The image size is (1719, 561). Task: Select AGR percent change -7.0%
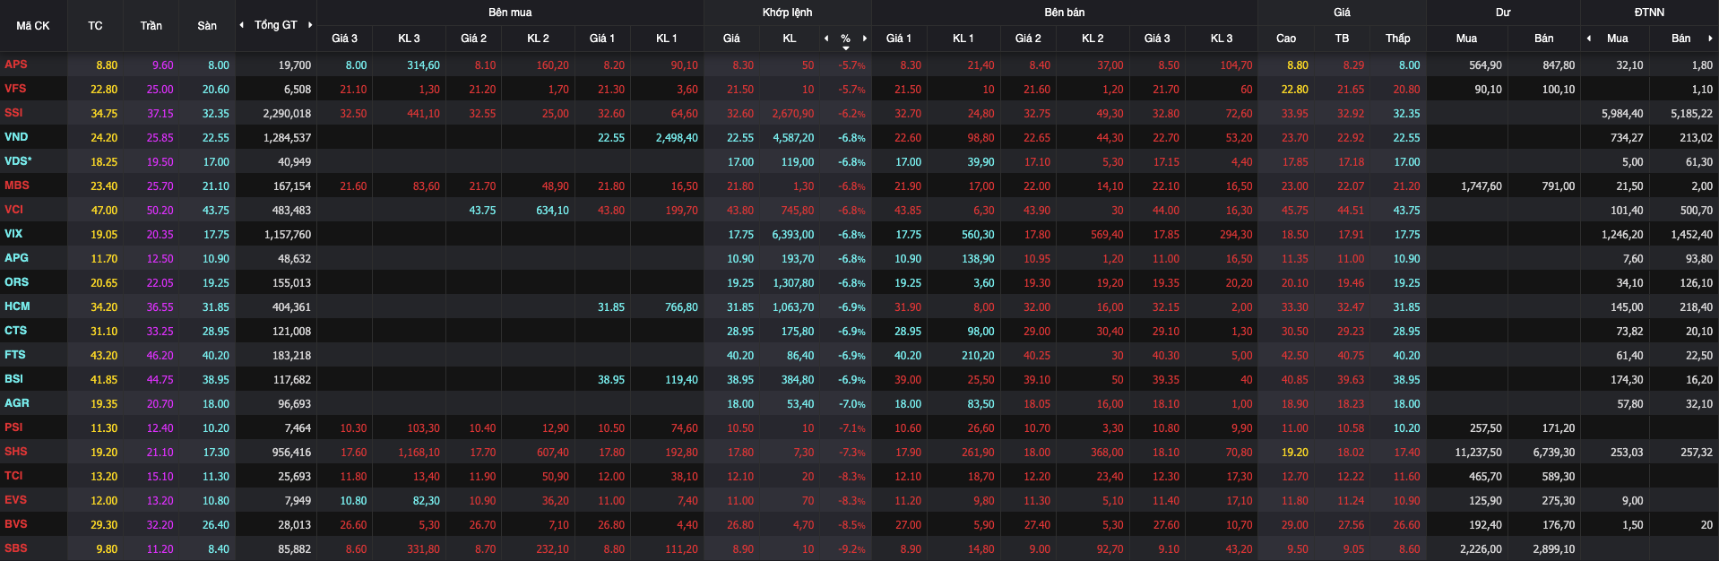pos(851,404)
